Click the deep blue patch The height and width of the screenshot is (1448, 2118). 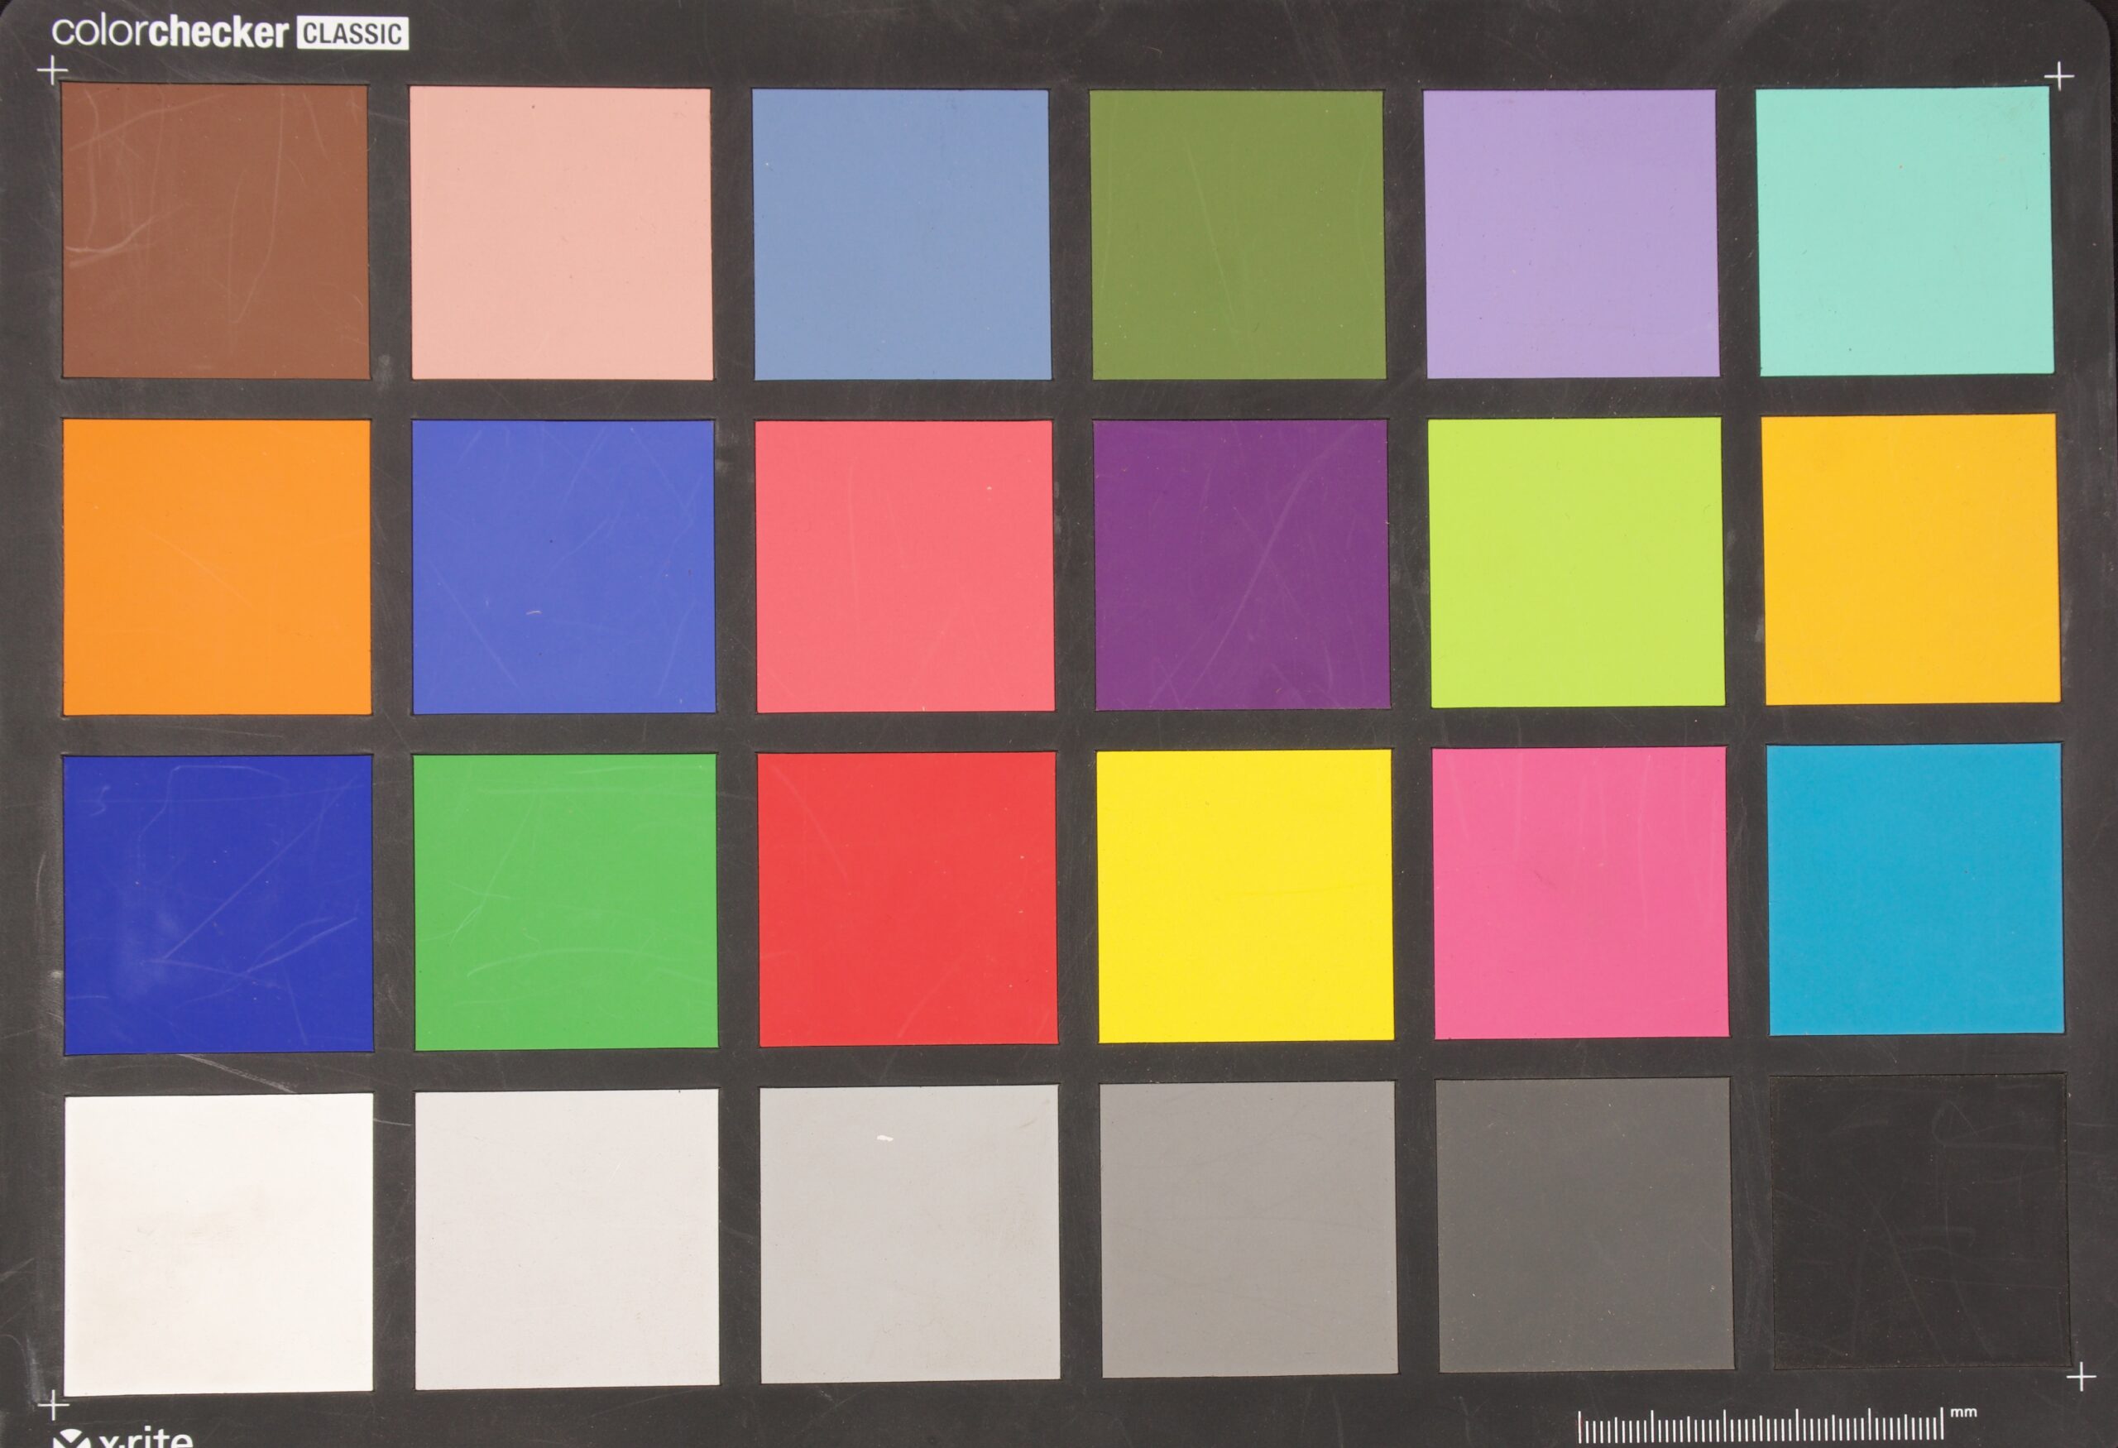[x=217, y=903]
